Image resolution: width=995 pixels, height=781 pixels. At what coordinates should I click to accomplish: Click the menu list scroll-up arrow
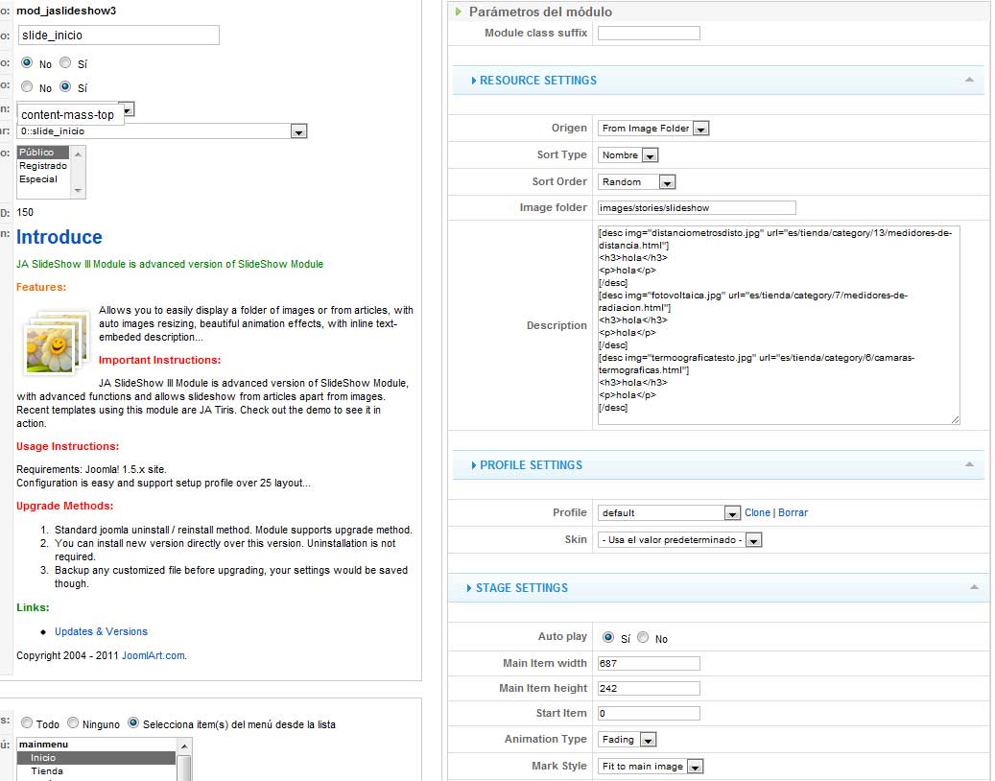coord(184,746)
